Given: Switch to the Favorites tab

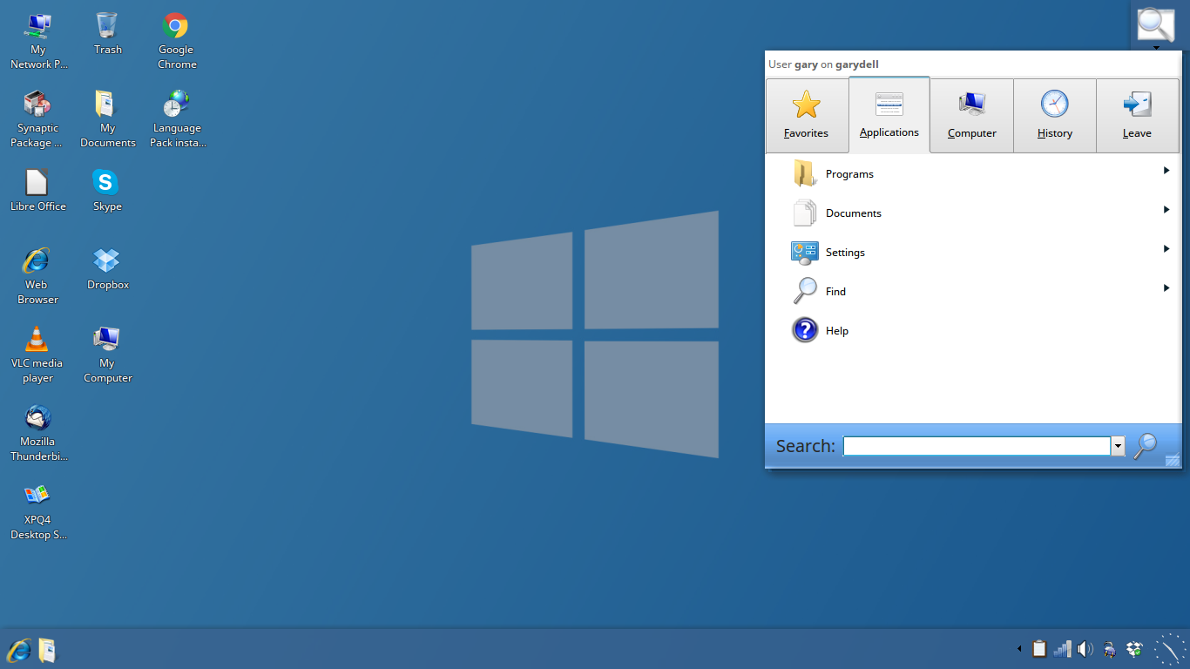Looking at the screenshot, I should [x=807, y=115].
